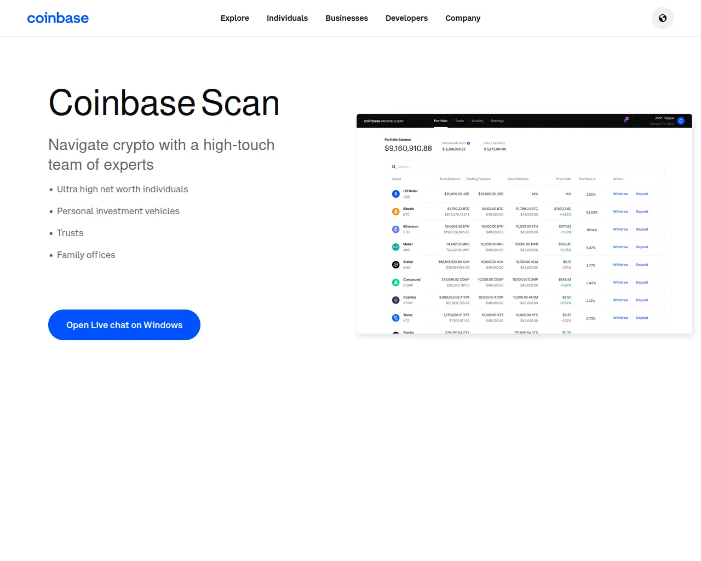
Task: Click Withdraw in the Cosmos row
Action: point(620,300)
